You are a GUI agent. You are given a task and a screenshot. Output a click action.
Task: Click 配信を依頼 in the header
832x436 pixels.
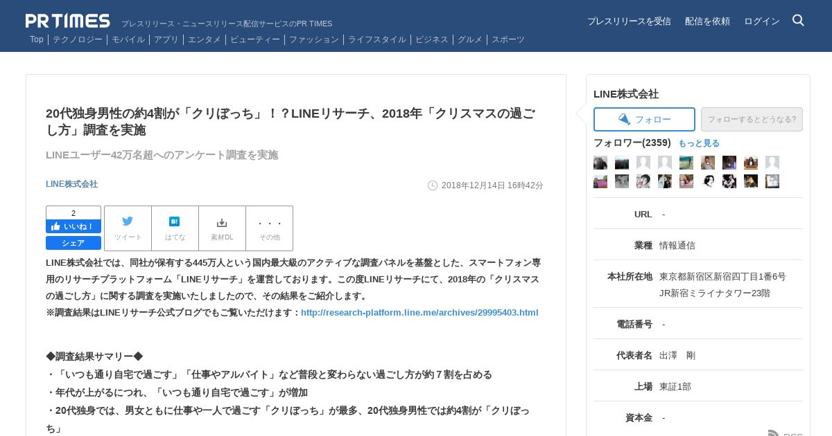tap(707, 21)
